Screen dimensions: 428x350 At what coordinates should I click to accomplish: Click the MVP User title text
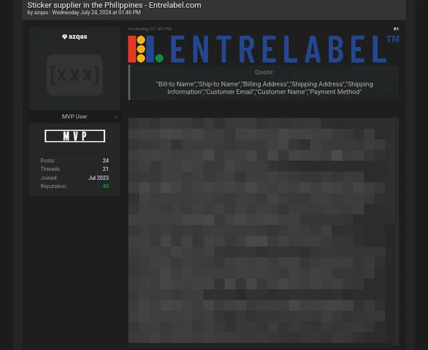click(74, 117)
